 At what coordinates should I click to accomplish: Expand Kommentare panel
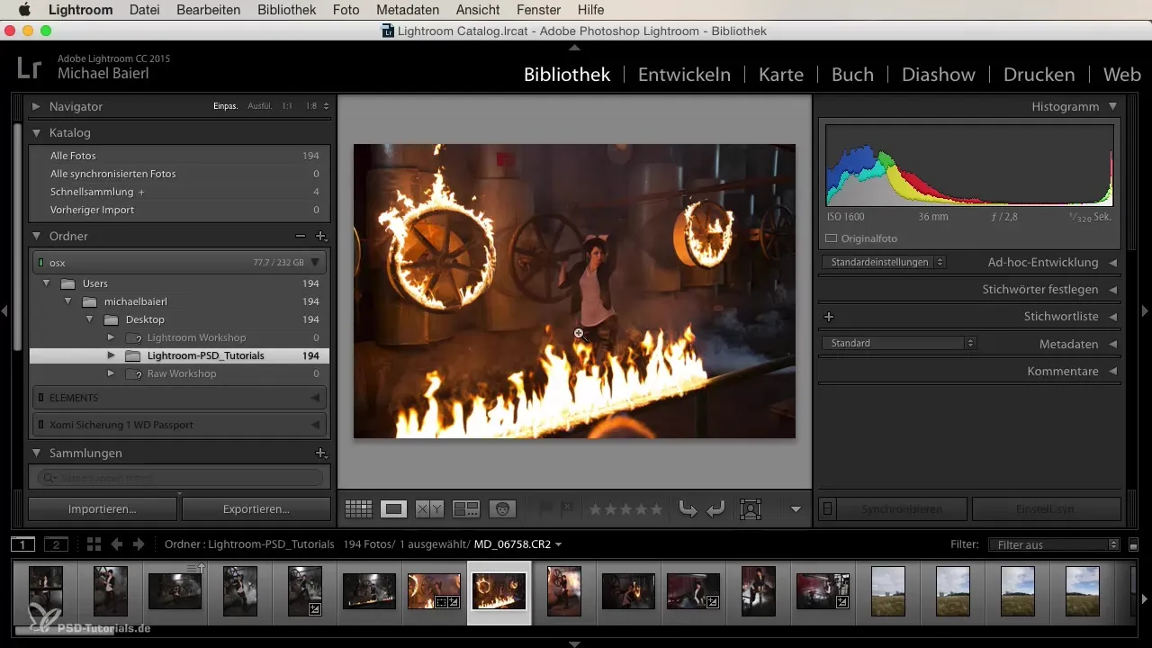click(x=1113, y=371)
